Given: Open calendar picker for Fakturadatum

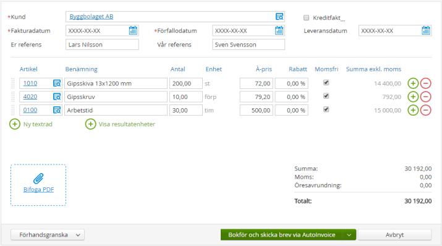Looking at the screenshot, I should 133,30.
